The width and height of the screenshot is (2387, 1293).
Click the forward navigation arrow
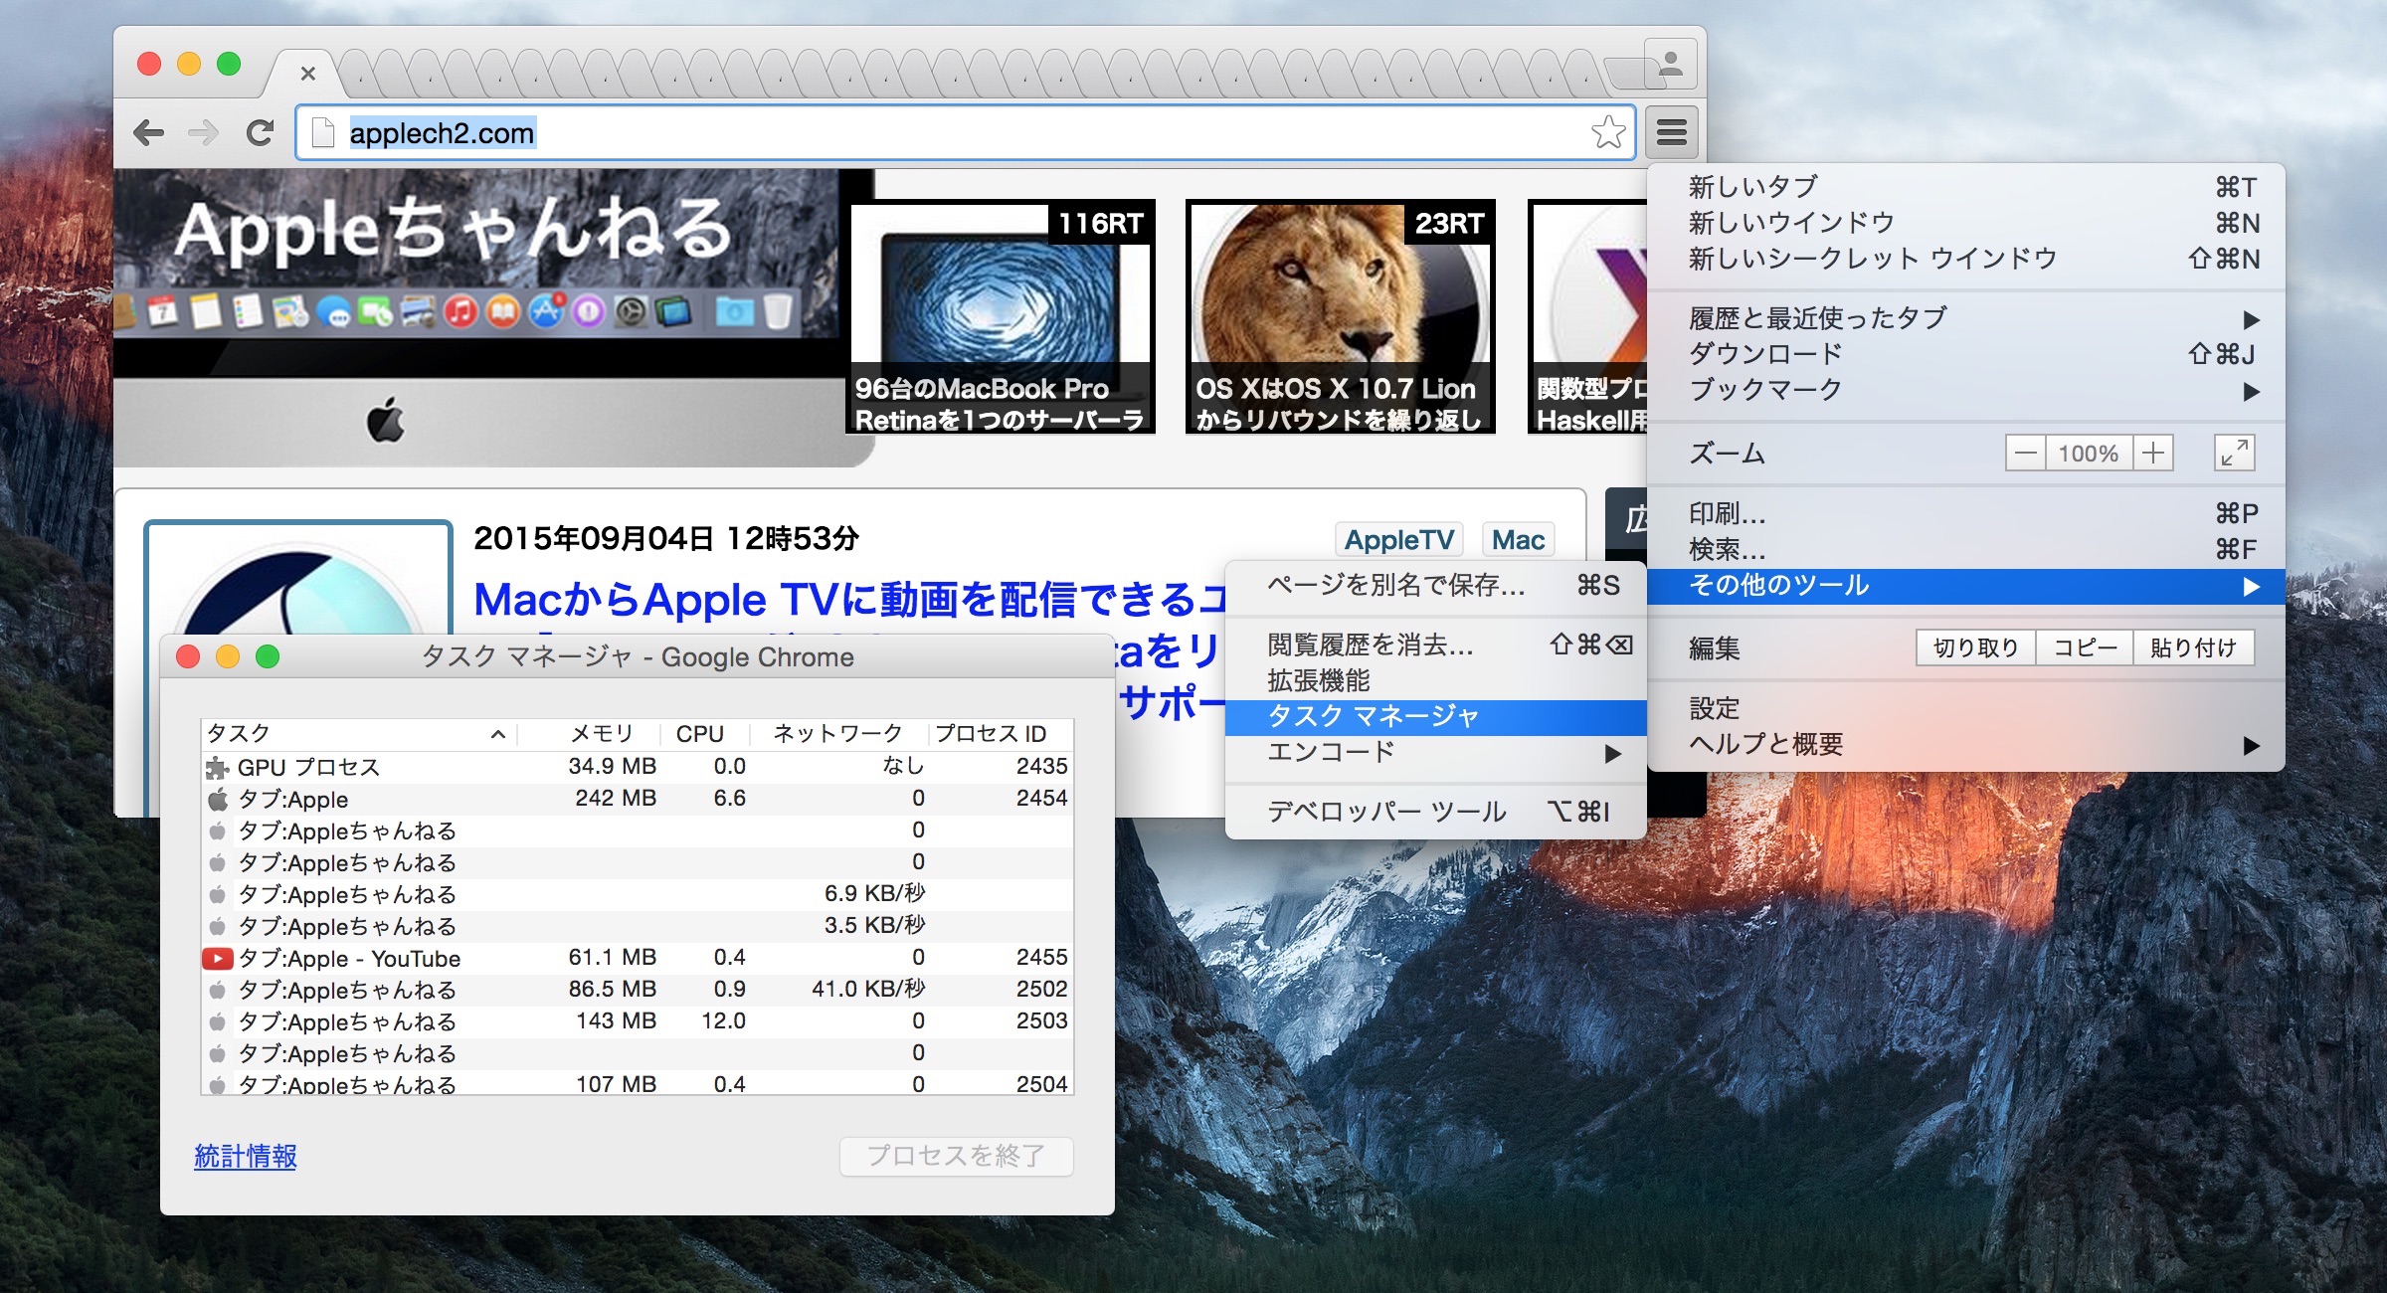tap(204, 132)
